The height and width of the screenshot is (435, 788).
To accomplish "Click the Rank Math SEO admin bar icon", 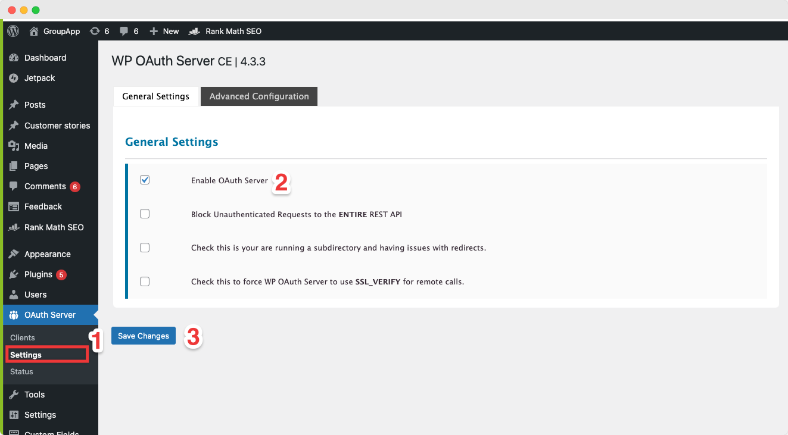I will 194,31.
